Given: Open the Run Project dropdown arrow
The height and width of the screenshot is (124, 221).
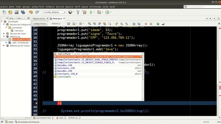Looking at the screenshot, I should point(94,12).
